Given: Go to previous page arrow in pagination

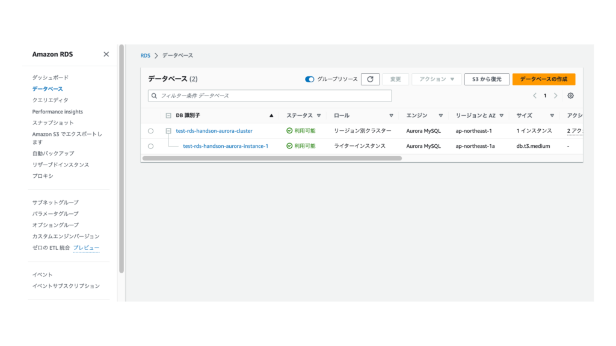Looking at the screenshot, I should coord(534,96).
